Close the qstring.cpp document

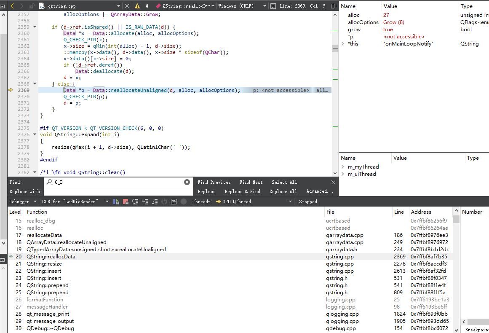click(127, 6)
